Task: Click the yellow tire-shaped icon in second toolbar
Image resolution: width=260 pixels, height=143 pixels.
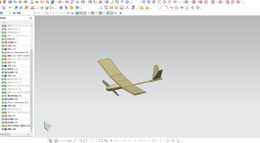Action: pos(71,7)
